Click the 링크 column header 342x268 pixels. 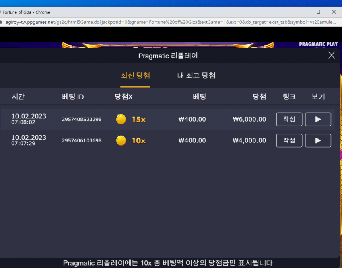tap(289, 97)
